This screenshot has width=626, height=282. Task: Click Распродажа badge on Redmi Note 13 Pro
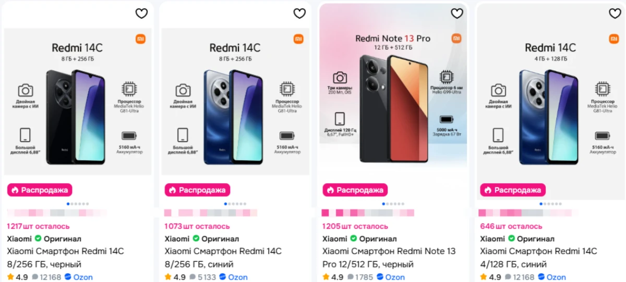[355, 190]
